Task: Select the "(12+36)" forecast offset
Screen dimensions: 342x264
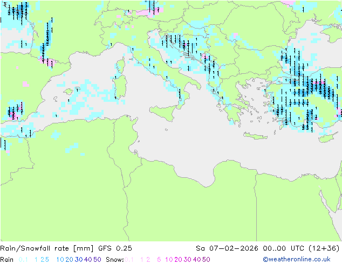Action: pos(324,248)
